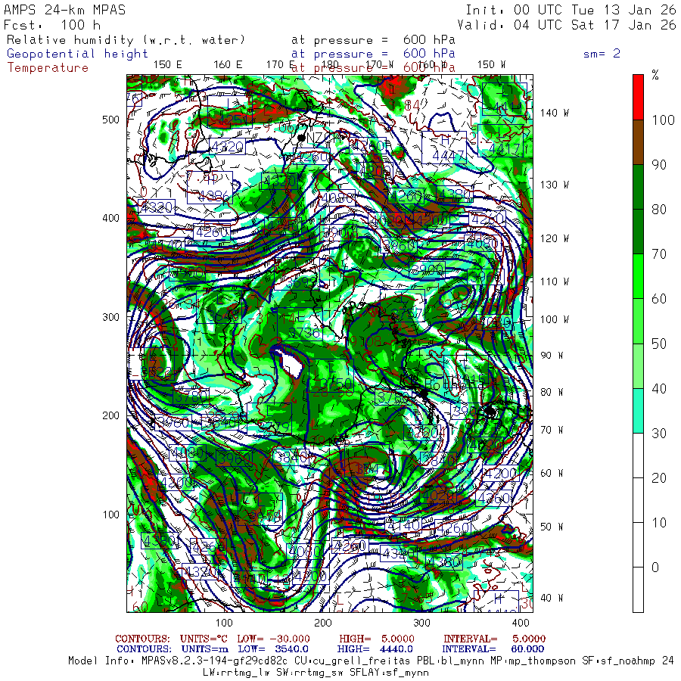Click the white 0–10% segment of colorbar
Image resolution: width=681 pixels, height=681 pixels.
point(639,589)
